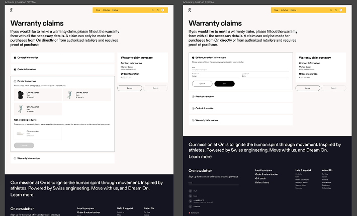
Task: Open shopping bag icon in right frame navbar
Action: click(336, 10)
